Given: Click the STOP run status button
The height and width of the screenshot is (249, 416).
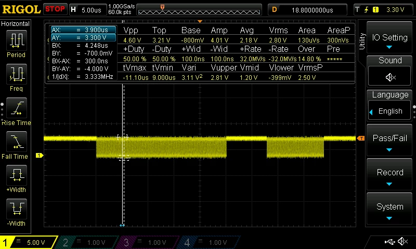Looking at the screenshot, I should pos(55,9).
